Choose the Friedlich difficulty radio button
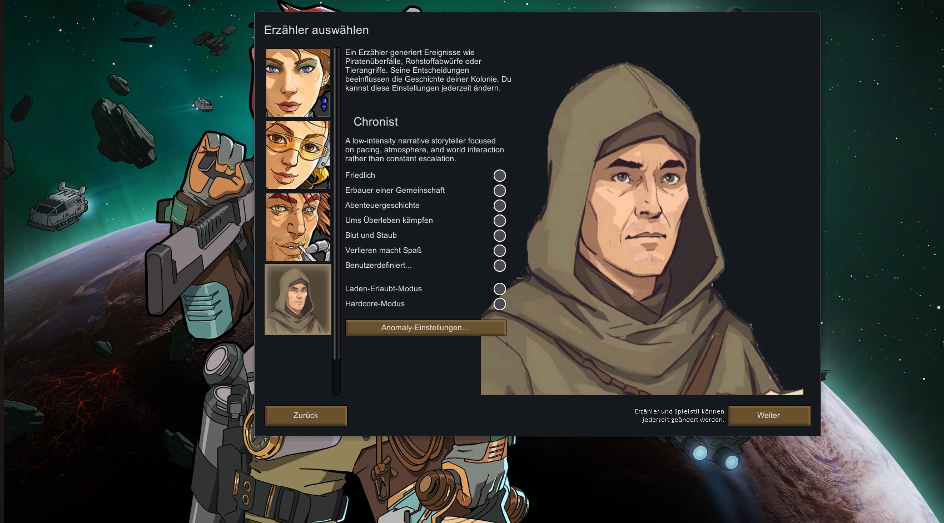This screenshot has height=523, width=944. [x=500, y=176]
